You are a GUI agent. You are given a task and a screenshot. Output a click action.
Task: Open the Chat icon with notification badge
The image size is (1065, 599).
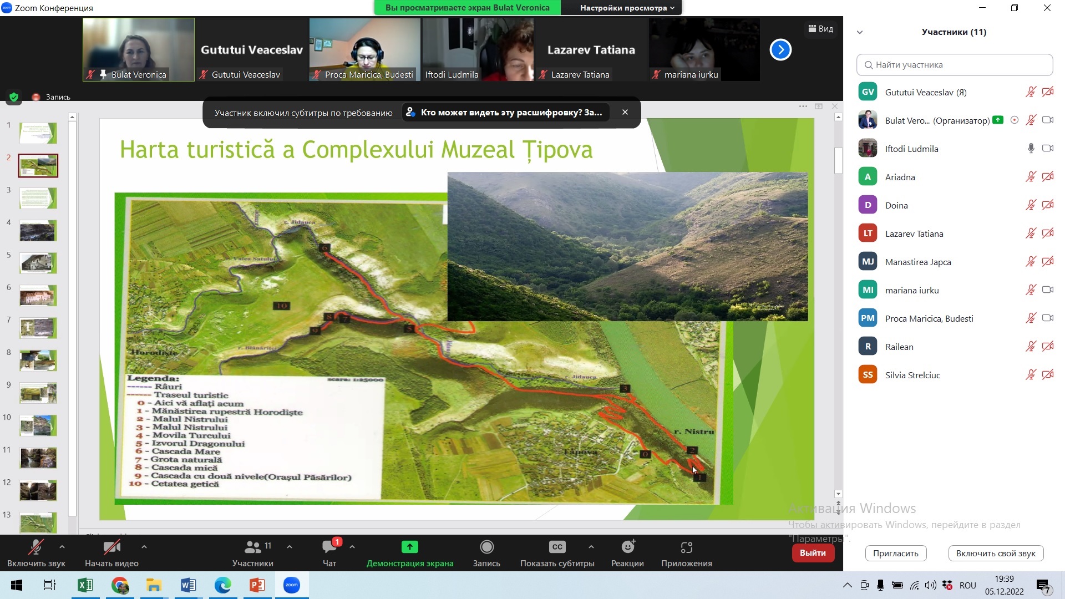(329, 547)
